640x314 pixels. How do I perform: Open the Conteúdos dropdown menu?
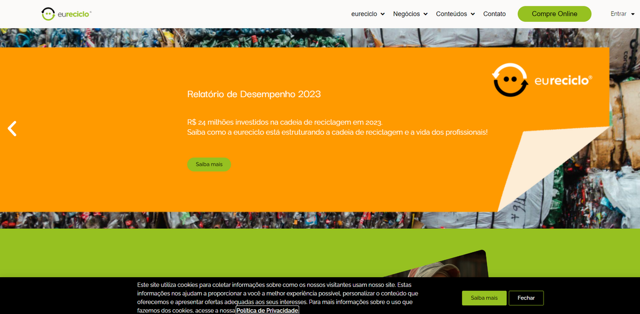click(455, 14)
